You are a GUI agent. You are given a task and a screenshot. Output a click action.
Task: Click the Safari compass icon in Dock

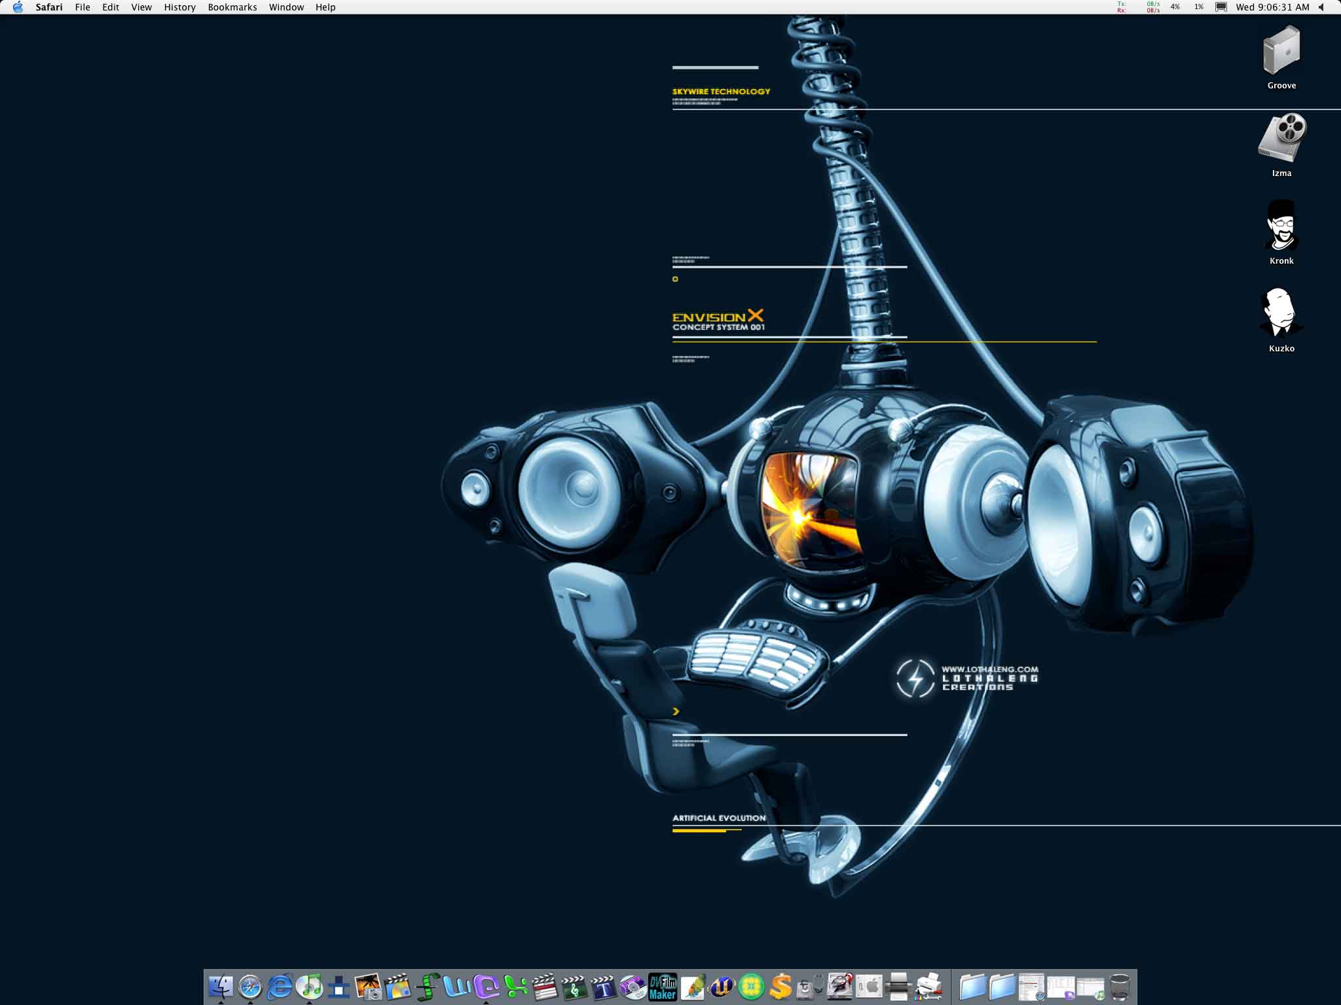click(x=250, y=987)
